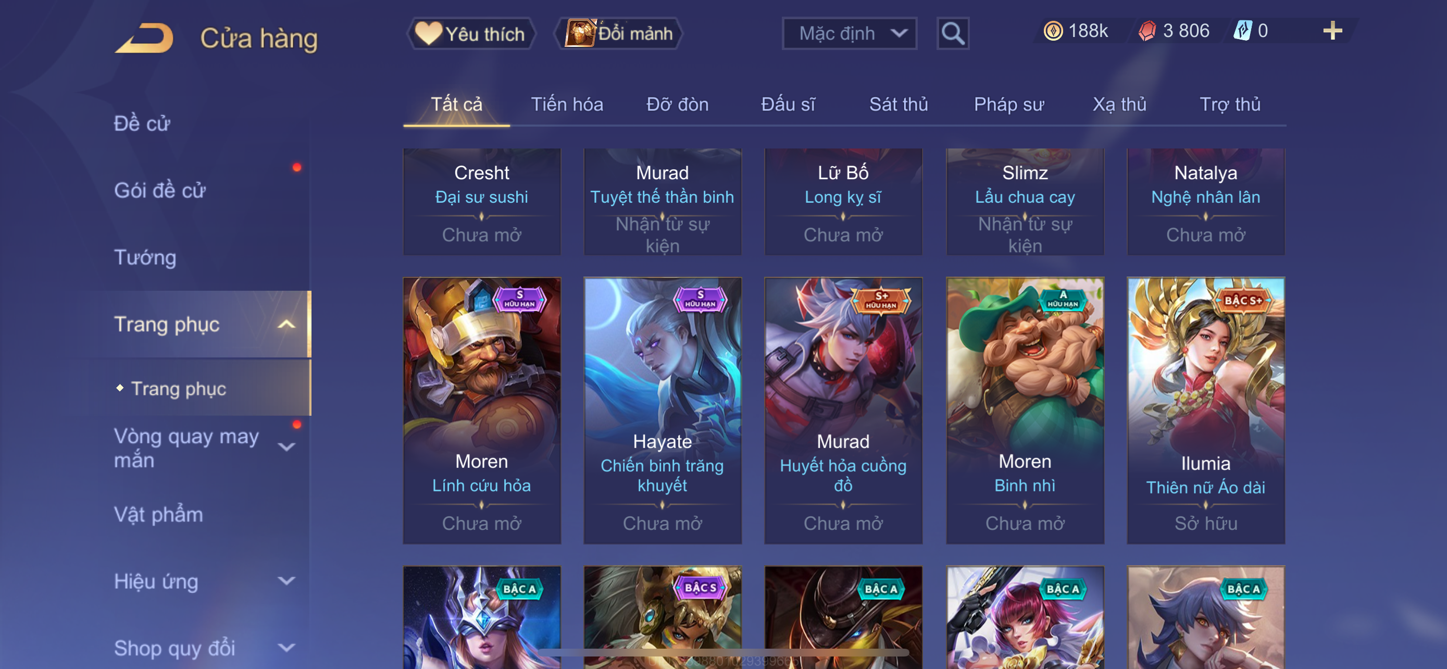Select Trang phục sub-item in sidebar
Image resolution: width=1447 pixels, height=669 pixels.
(x=178, y=389)
